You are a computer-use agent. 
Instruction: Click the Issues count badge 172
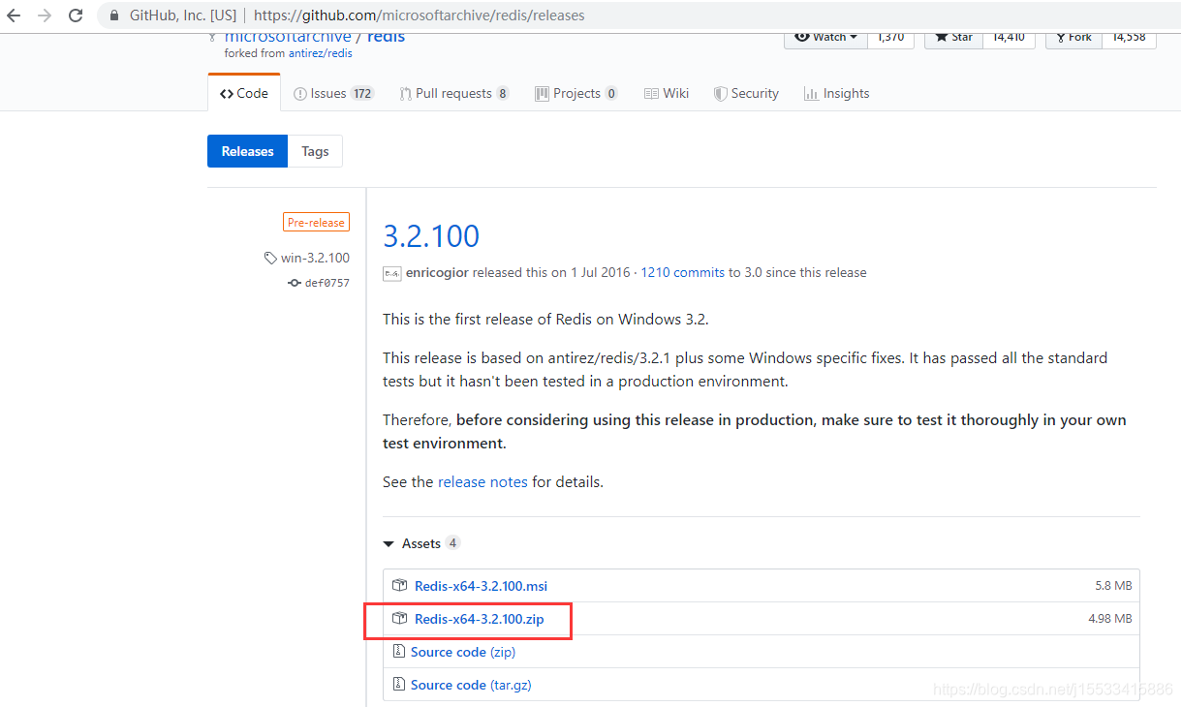[x=362, y=94]
